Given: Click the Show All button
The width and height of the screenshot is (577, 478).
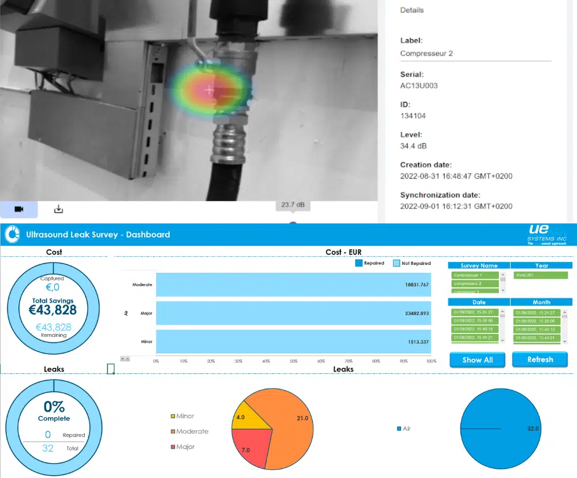Looking at the screenshot, I should click(x=477, y=359).
